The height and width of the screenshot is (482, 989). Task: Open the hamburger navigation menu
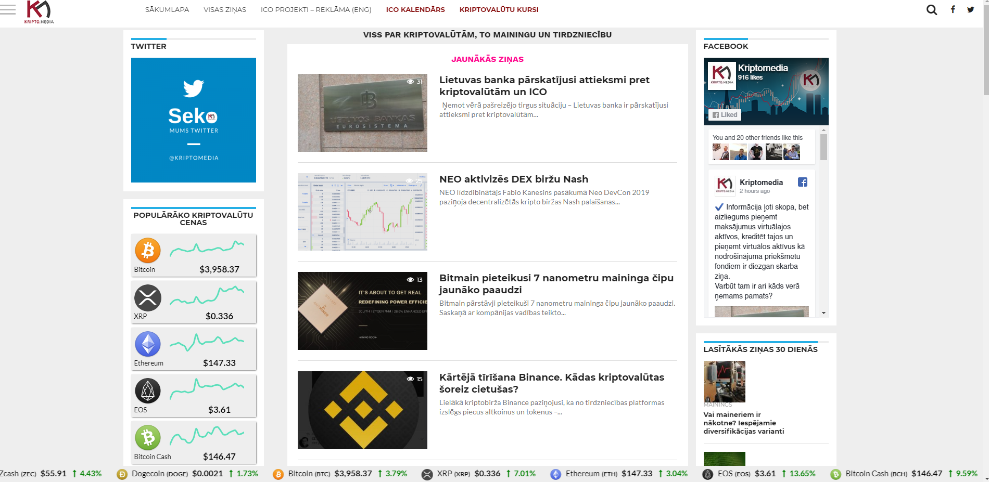click(x=8, y=9)
